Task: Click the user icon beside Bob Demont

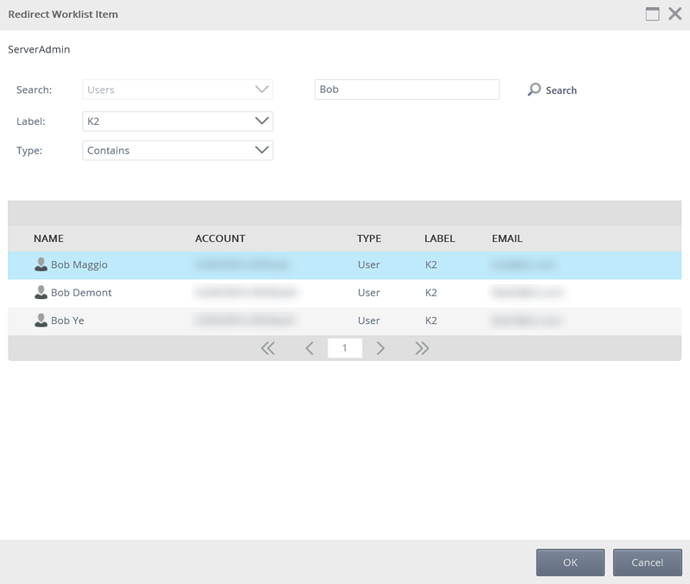Action: tap(41, 293)
